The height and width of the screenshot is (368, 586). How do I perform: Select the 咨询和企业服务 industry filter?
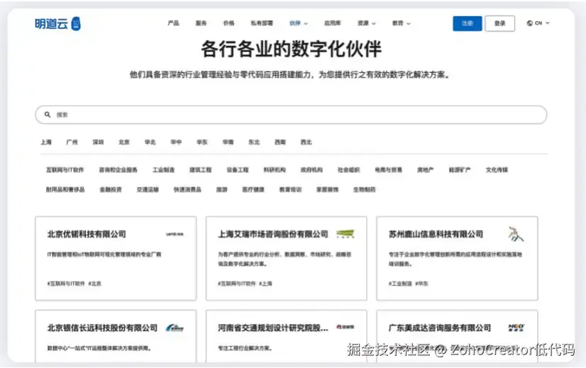(118, 170)
